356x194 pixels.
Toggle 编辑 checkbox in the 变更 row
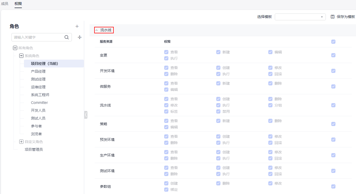pyautogui.click(x=270, y=52)
